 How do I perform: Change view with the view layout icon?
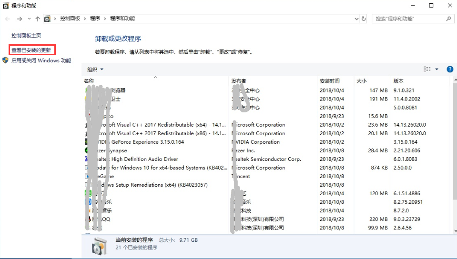coord(427,69)
